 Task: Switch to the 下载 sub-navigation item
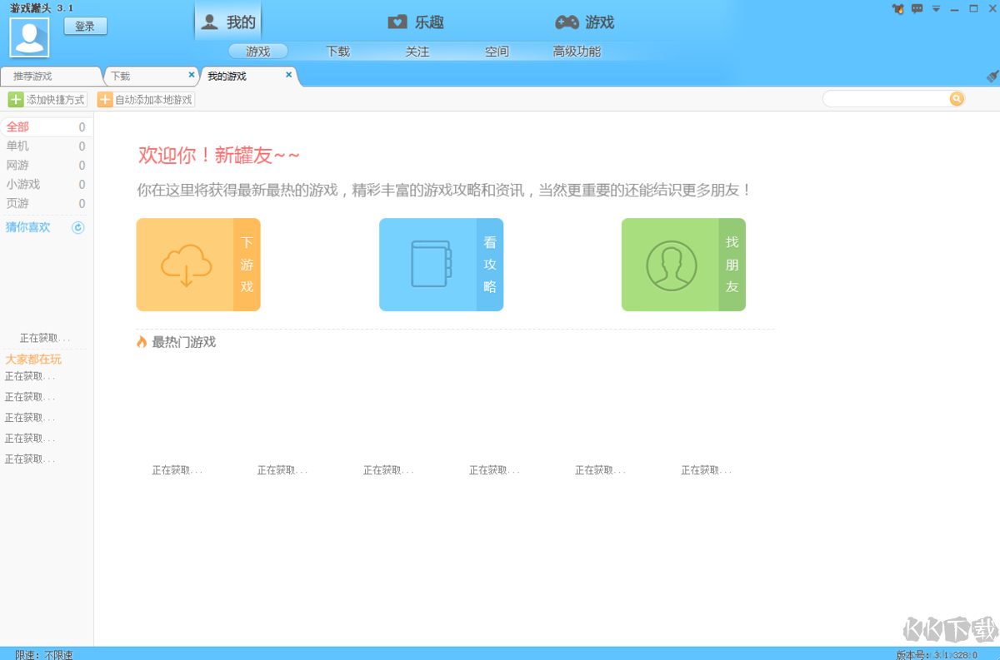tap(337, 51)
